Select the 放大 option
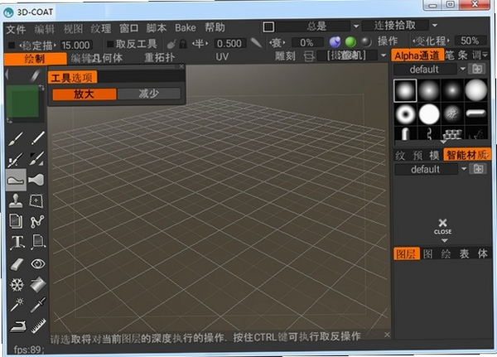Screen dimensions: 497x357 coord(84,94)
